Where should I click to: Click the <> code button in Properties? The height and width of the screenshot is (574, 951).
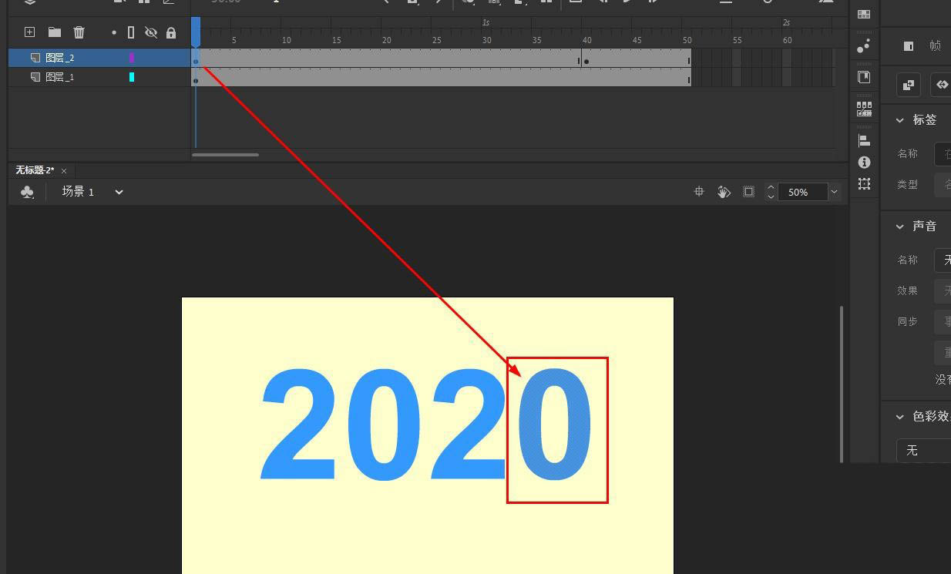coord(941,85)
